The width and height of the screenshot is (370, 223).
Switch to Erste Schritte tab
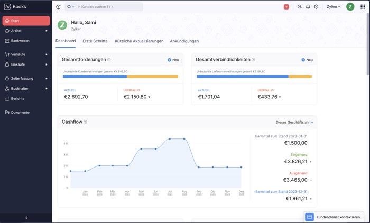95,41
